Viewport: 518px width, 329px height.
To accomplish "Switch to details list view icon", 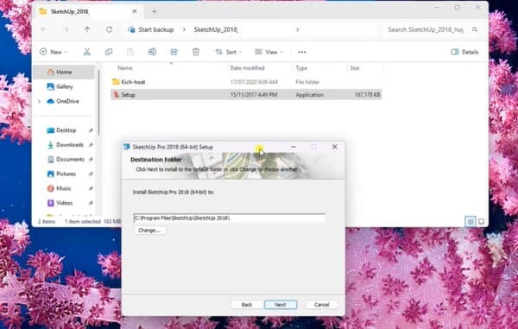I will (471, 222).
